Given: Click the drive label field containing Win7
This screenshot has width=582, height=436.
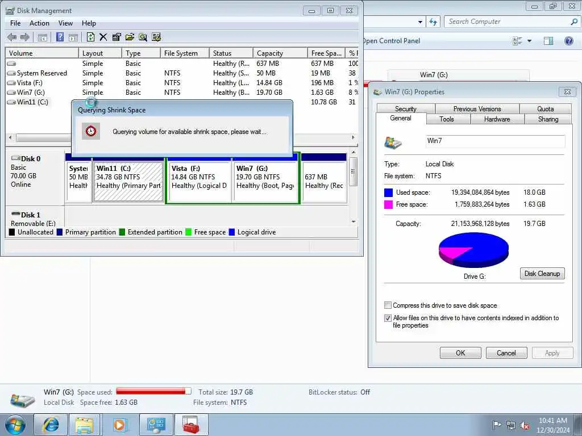Looking at the screenshot, I should 495,141.
